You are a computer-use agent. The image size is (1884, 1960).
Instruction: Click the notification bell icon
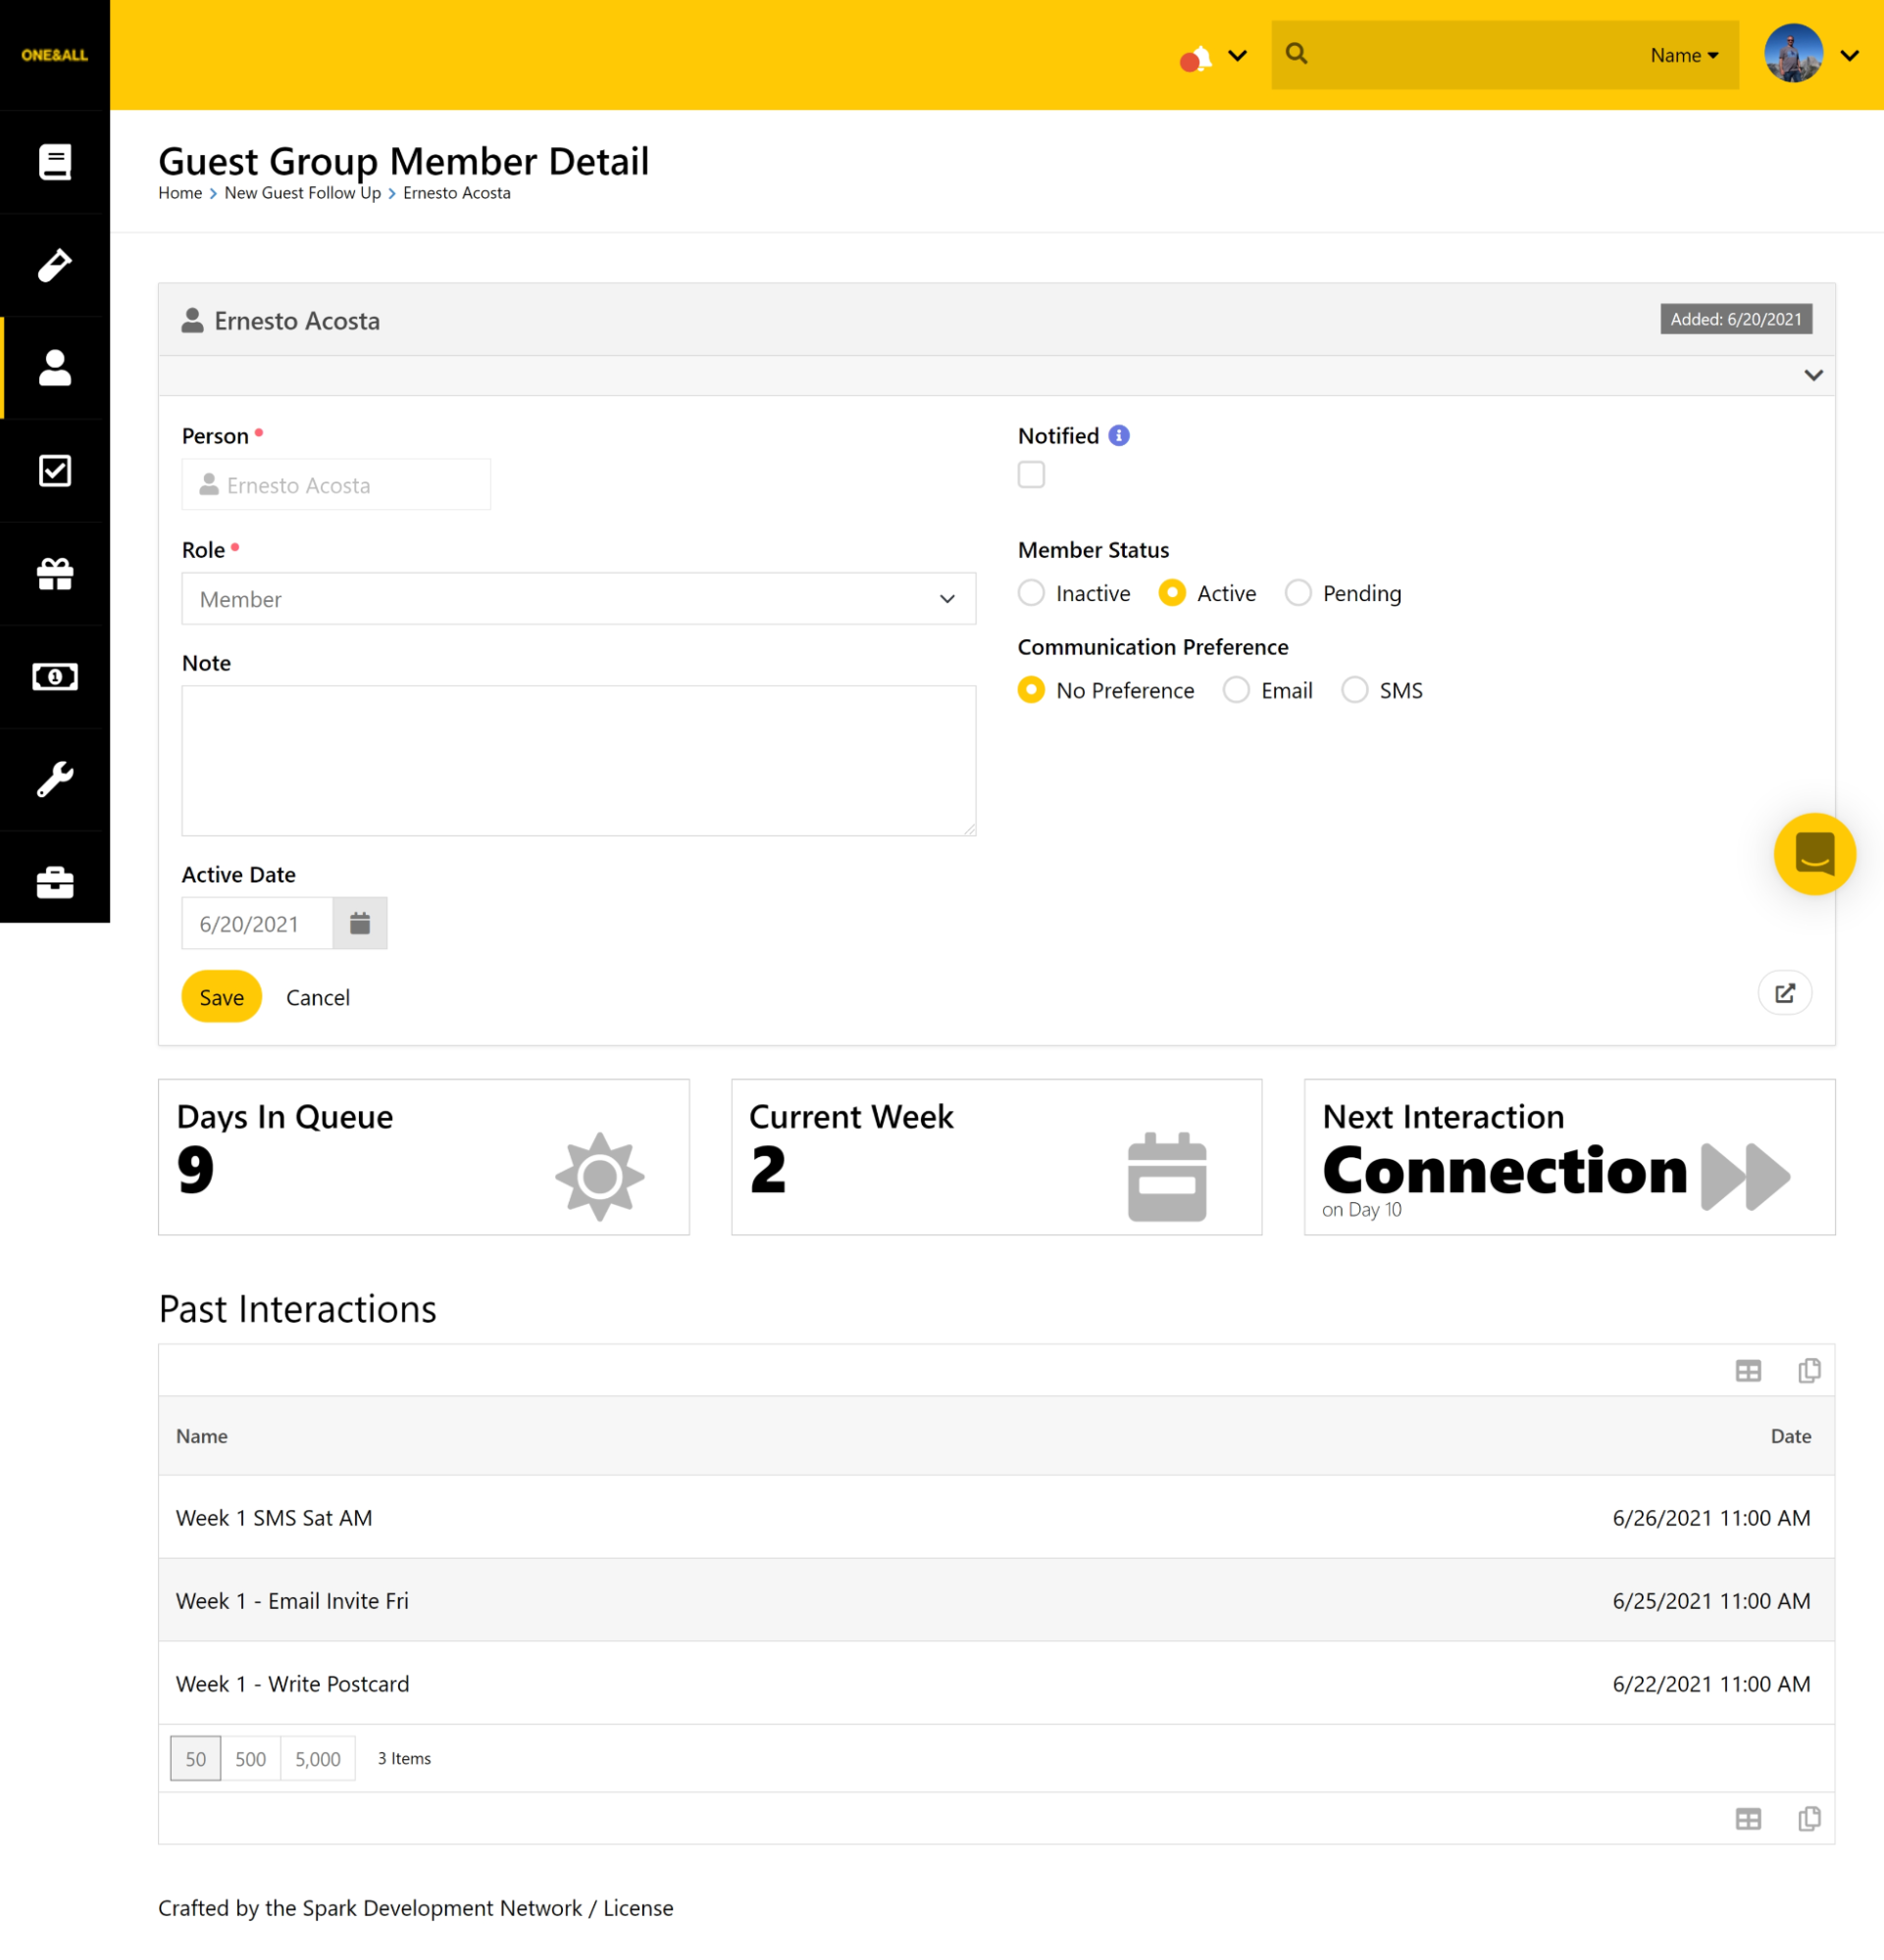[1196, 58]
